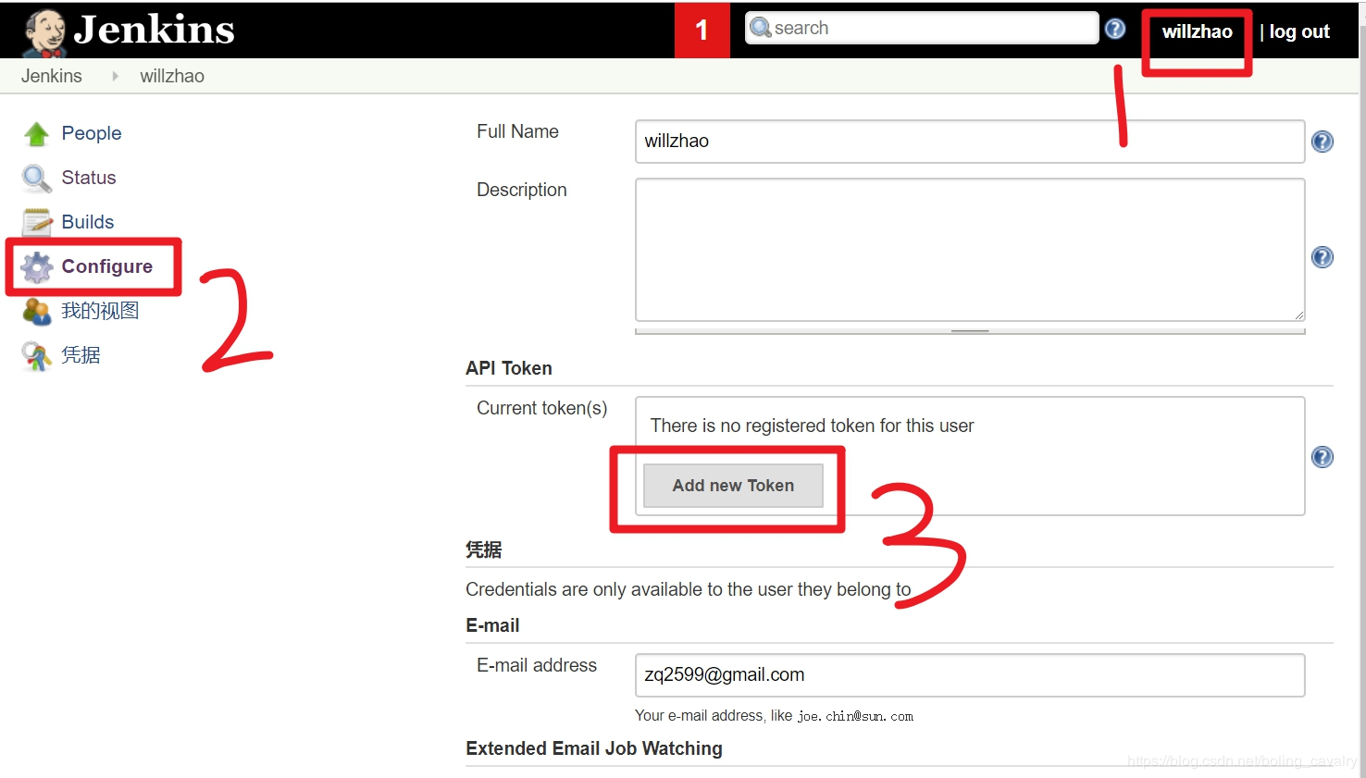This screenshot has height=778, width=1366.
Task: Click the E-mail section heading
Action: (x=492, y=625)
